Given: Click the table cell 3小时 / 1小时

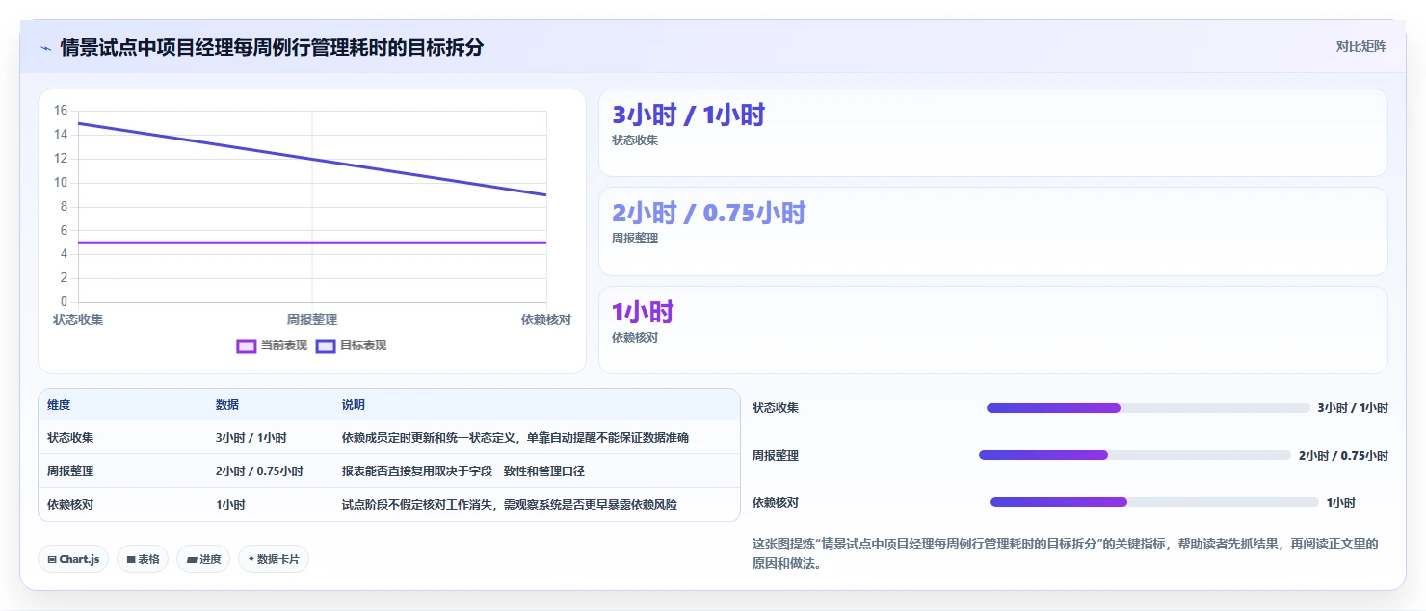Looking at the screenshot, I should (x=251, y=438).
